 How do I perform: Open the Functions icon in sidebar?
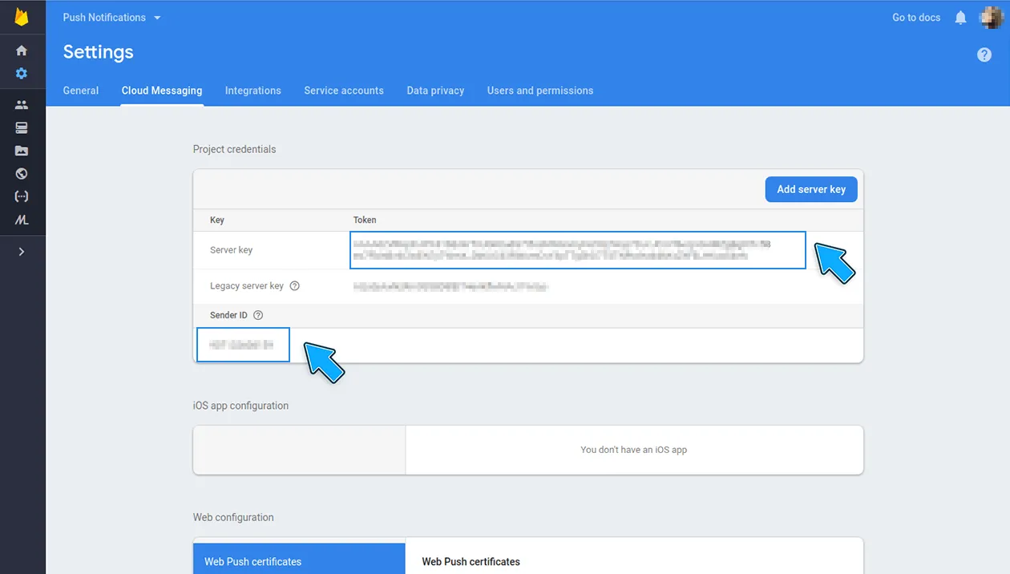[x=22, y=196]
